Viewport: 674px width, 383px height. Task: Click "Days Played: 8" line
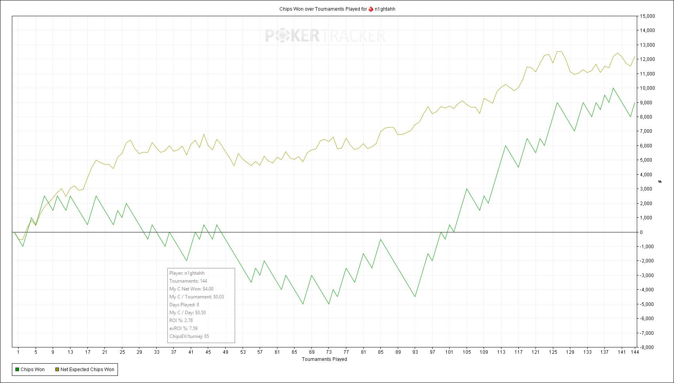coord(184,305)
